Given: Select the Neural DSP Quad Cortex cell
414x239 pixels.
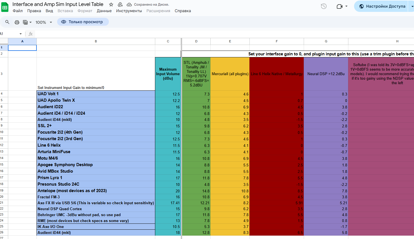Looking at the screenshot, I should click(x=96, y=209).
